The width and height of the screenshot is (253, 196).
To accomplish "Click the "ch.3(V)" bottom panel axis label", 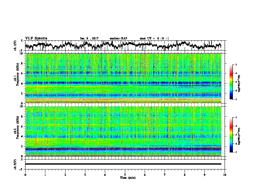I will click(15, 165).
